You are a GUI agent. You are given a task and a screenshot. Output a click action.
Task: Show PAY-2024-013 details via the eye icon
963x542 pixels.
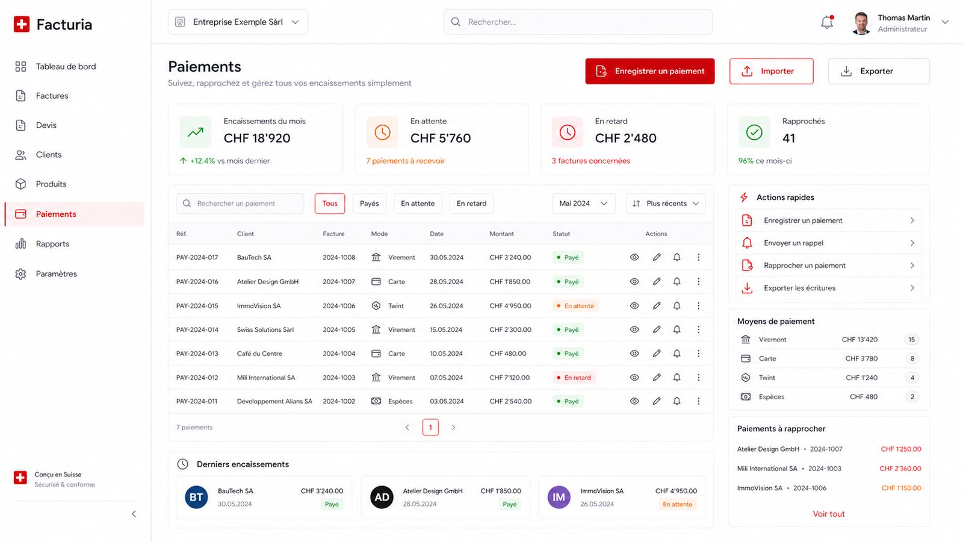click(634, 354)
